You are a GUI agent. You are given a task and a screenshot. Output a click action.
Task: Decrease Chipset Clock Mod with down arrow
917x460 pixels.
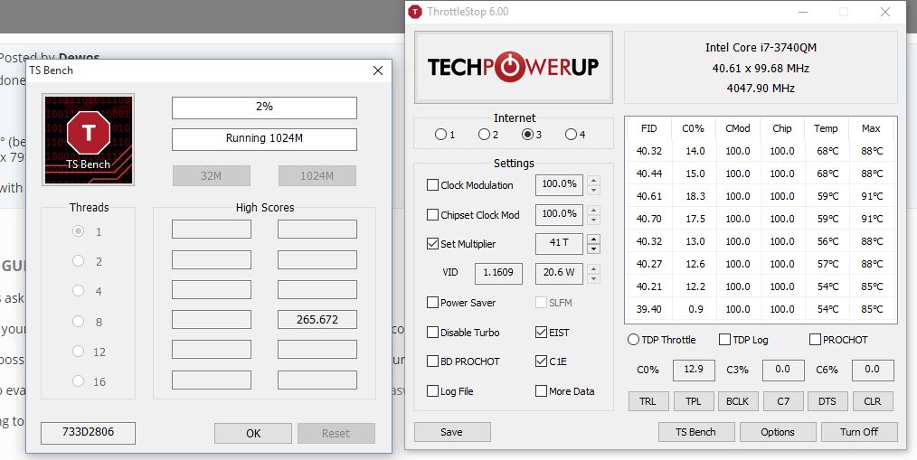pyautogui.click(x=593, y=220)
